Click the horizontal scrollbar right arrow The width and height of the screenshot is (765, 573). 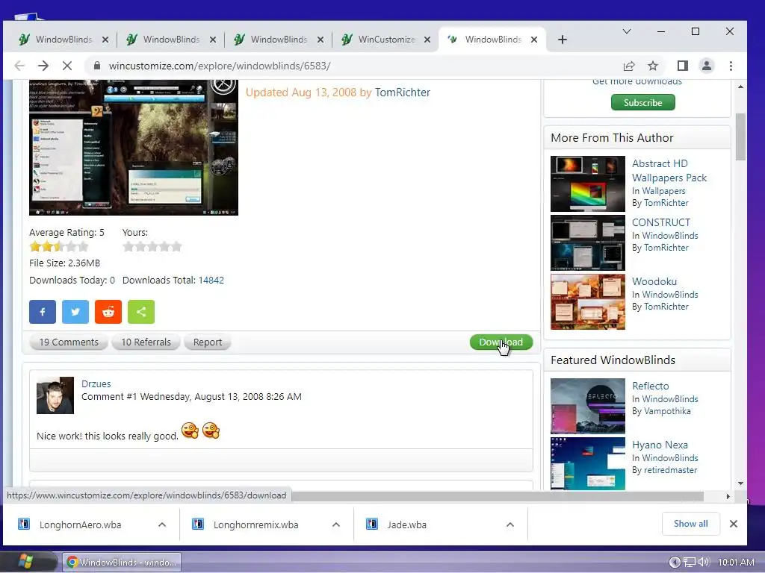[x=728, y=496]
